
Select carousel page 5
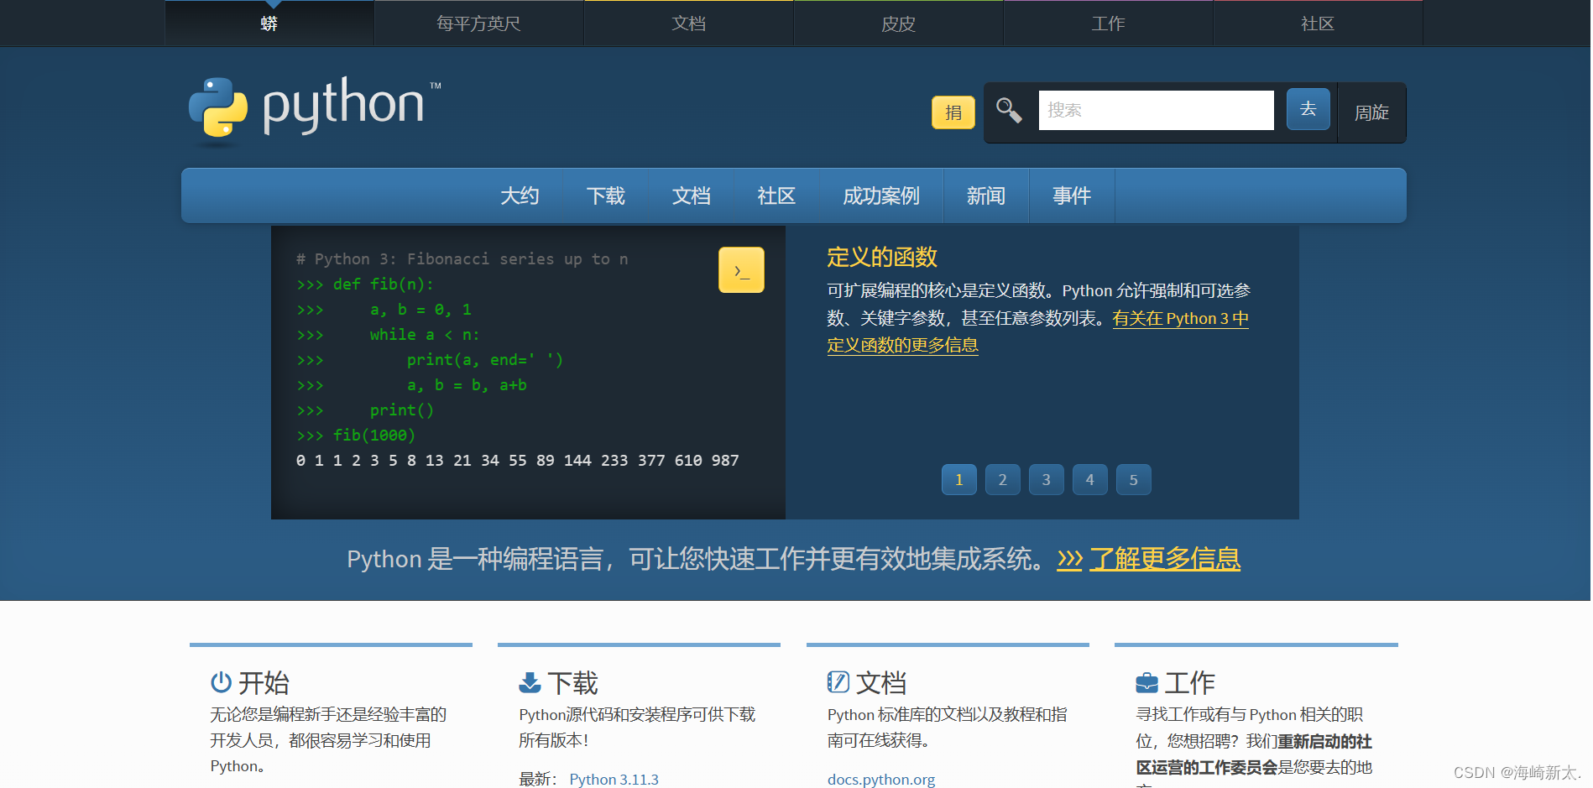(1133, 479)
